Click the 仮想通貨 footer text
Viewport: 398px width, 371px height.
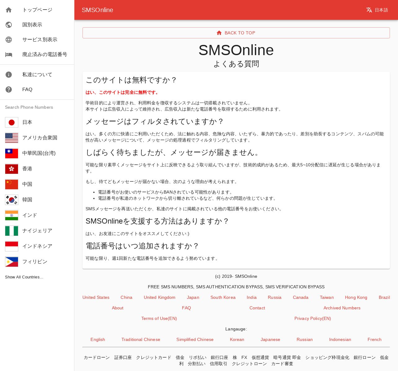coord(260,357)
